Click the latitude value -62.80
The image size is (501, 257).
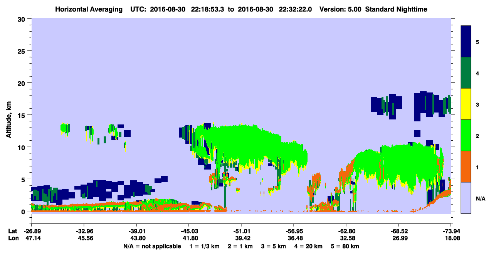pyautogui.click(x=346, y=231)
